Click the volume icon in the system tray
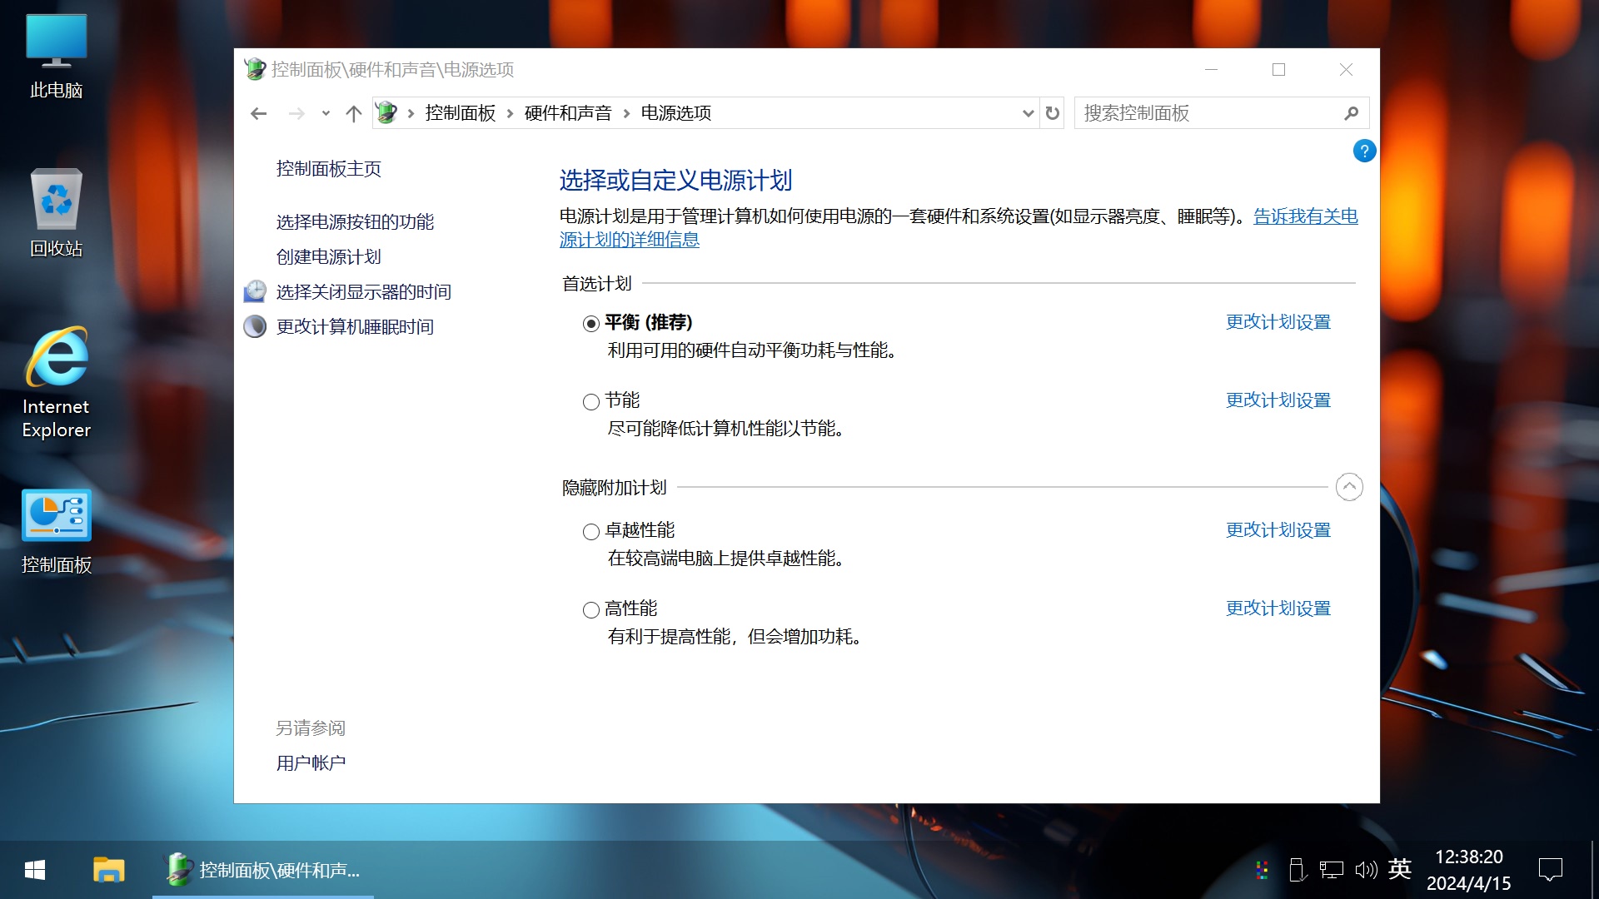The height and width of the screenshot is (899, 1599). [x=1366, y=869]
